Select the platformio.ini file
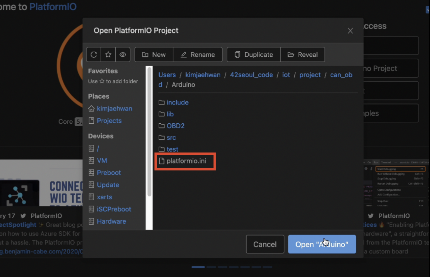 (x=186, y=161)
